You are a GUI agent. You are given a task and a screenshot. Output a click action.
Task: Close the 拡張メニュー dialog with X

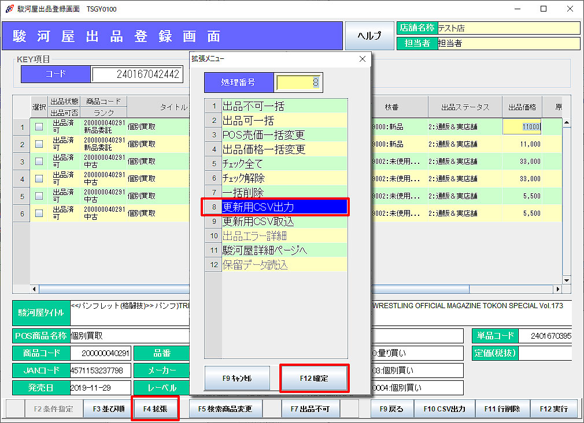coord(363,59)
